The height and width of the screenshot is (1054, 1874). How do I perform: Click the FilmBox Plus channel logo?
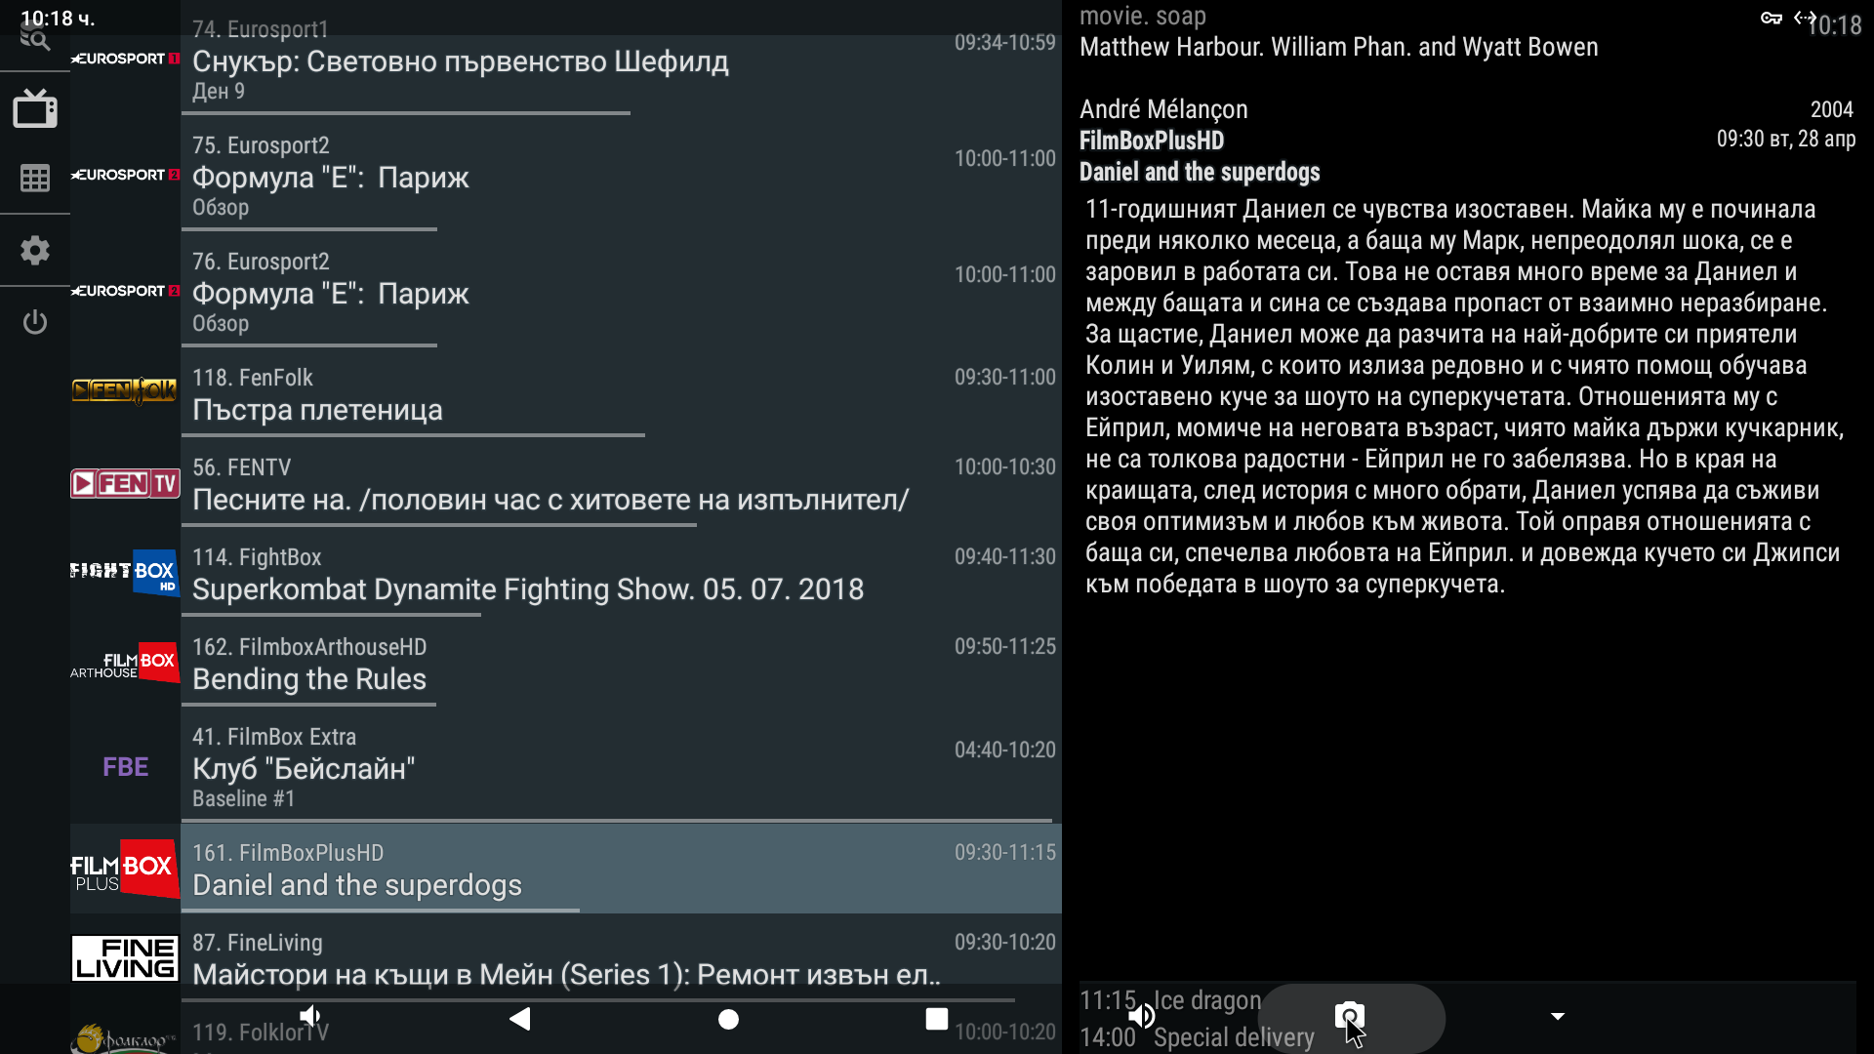[x=125, y=869]
